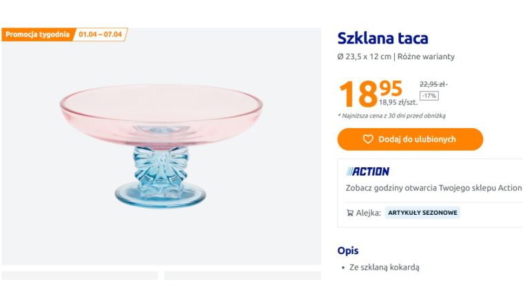
Task: Click the Ze szklaną kokardą description bullet
Action: 384,267
